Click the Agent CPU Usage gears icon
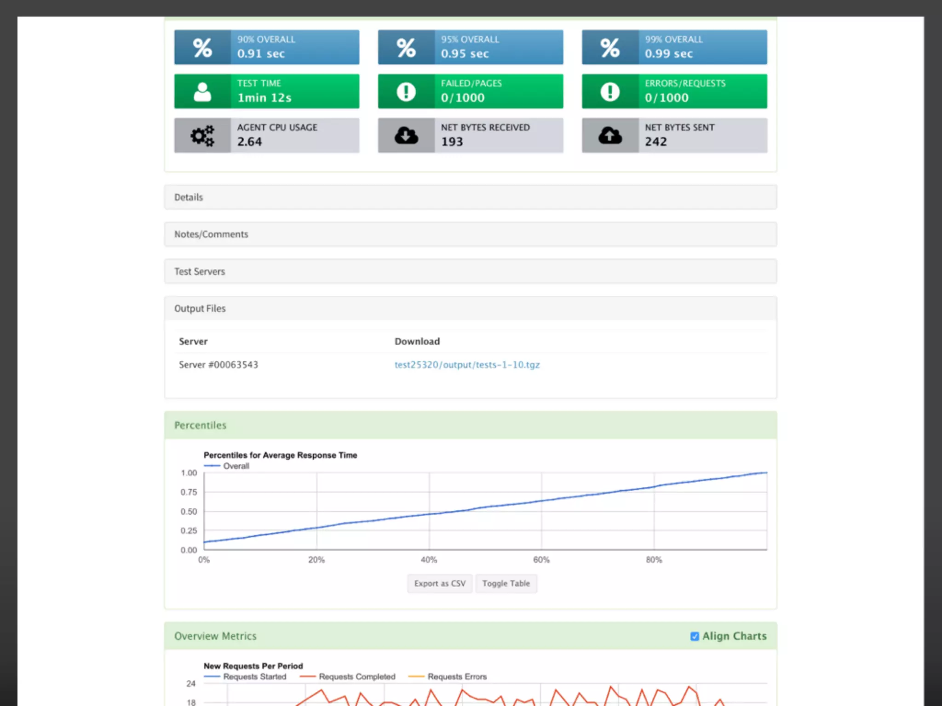942x706 pixels. pos(202,136)
